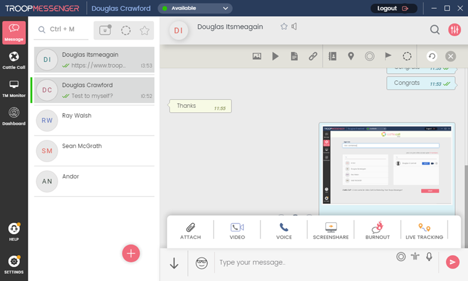Start LIVE TRACKING

click(424, 231)
